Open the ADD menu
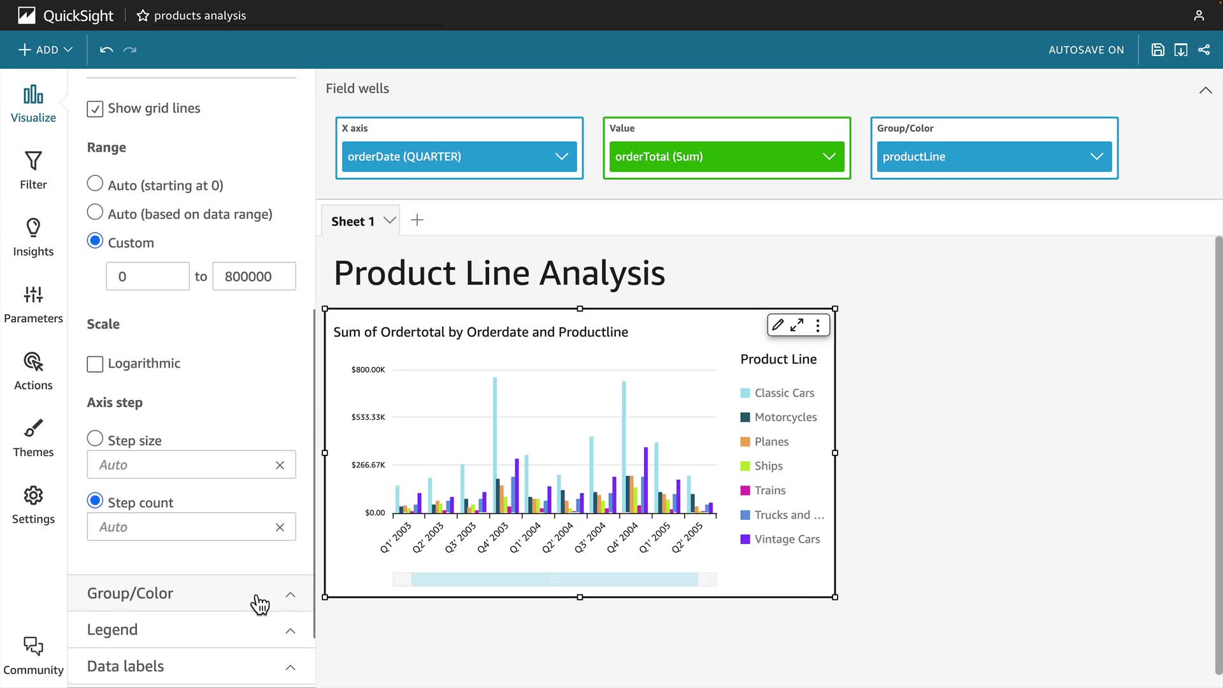The height and width of the screenshot is (688, 1223). 45,50
